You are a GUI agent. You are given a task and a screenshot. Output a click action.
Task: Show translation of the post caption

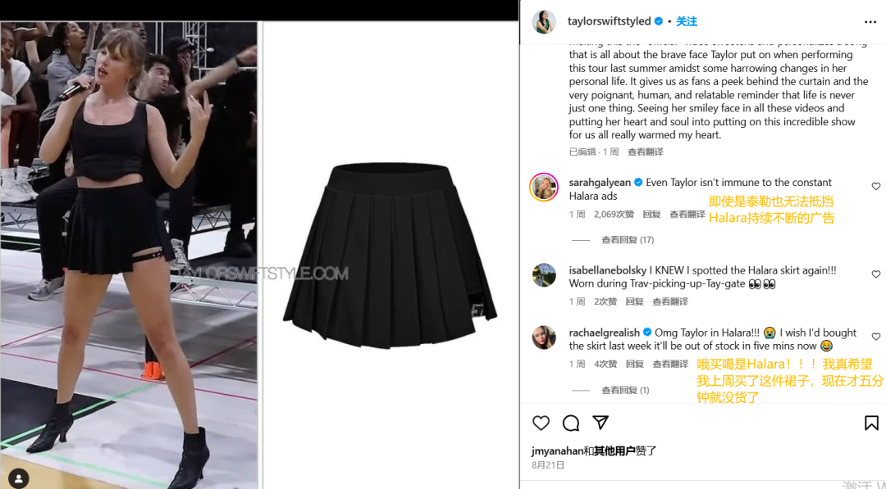[x=646, y=152]
